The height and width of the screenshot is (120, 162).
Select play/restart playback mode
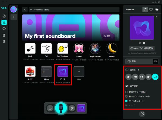(129, 77)
